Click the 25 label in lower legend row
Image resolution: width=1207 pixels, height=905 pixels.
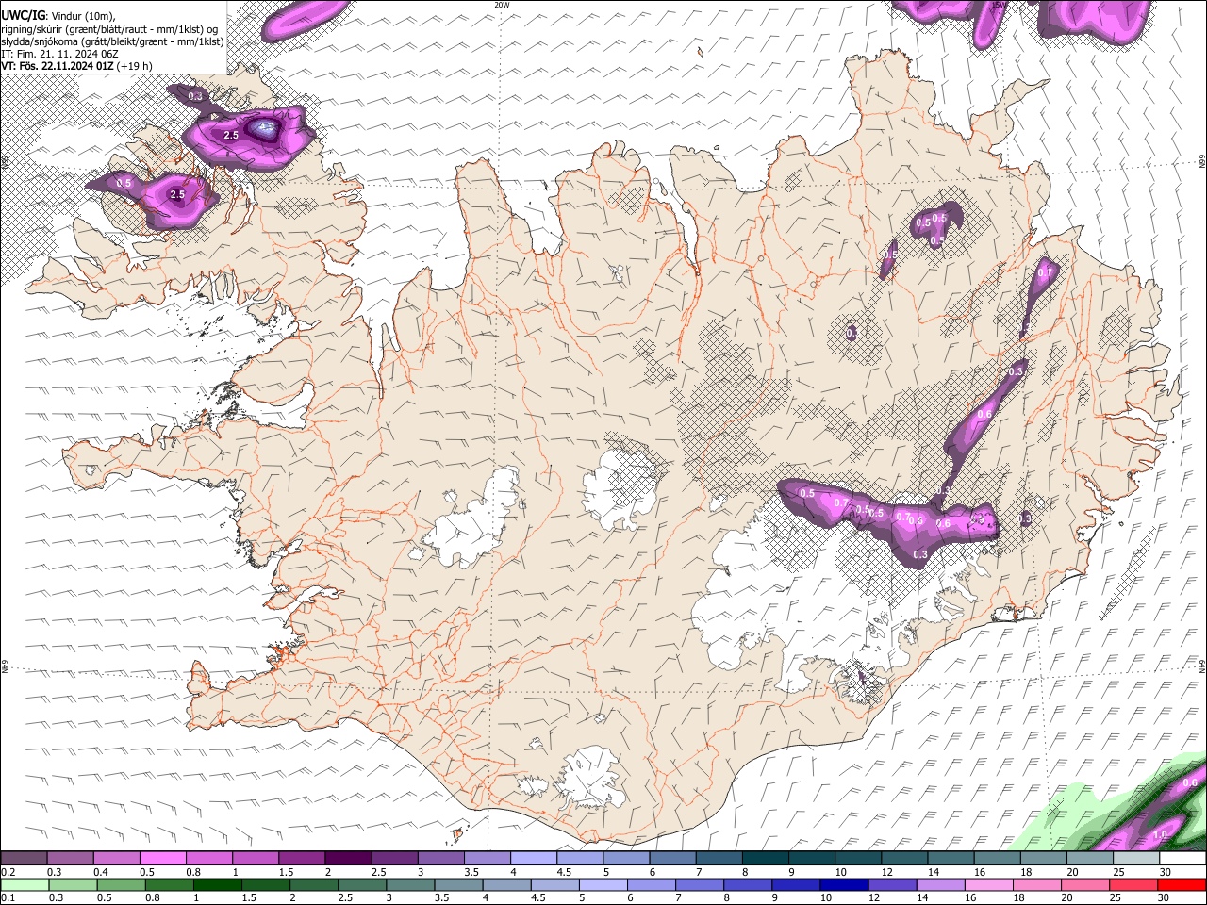(1116, 897)
